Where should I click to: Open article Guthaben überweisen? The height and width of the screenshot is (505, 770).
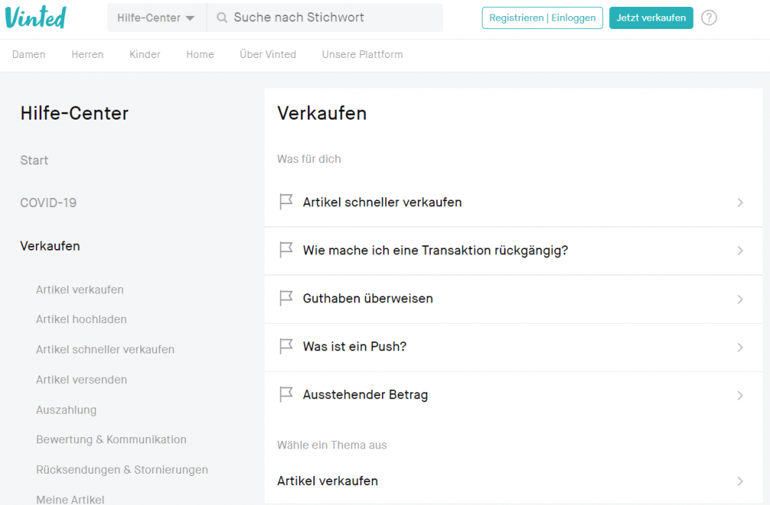tap(513, 299)
